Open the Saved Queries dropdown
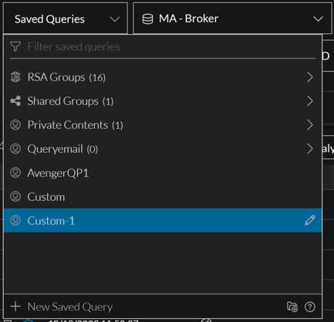Viewport: 334px width, 322px height. coord(66,19)
